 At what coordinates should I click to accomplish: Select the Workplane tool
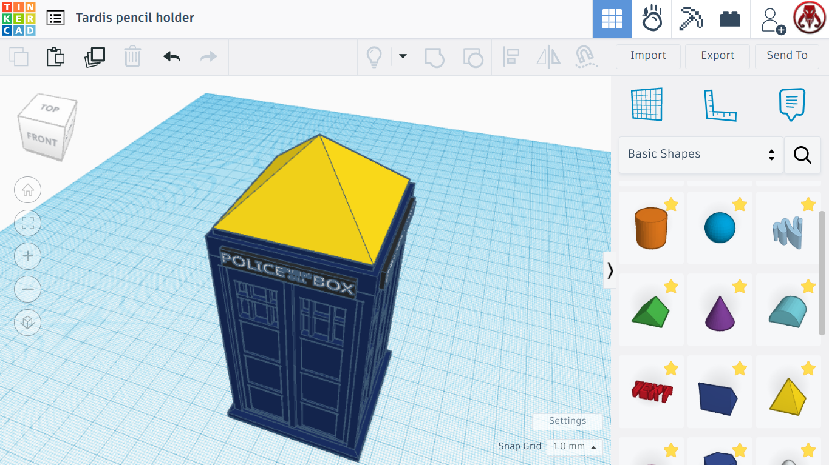(647, 104)
